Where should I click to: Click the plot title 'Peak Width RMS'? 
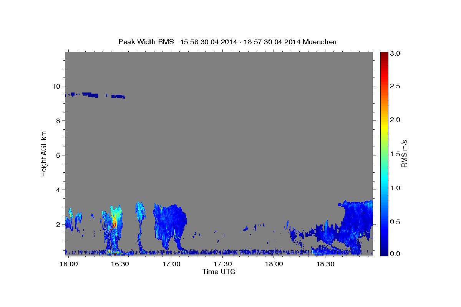click(146, 42)
